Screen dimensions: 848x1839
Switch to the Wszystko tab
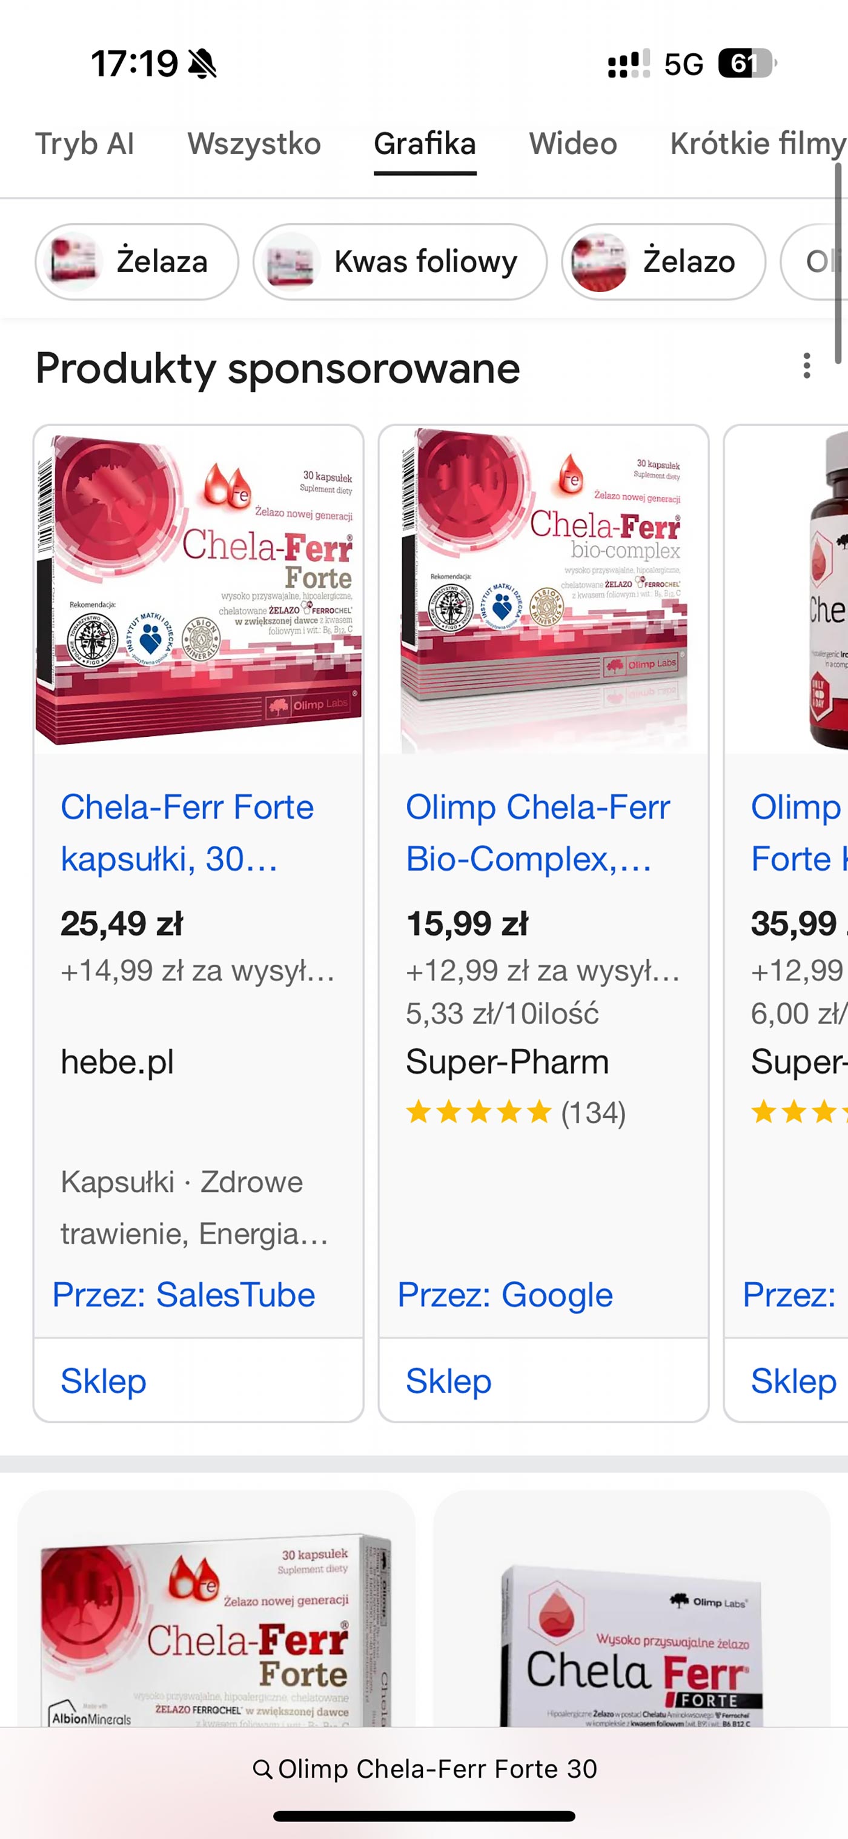coord(254,144)
